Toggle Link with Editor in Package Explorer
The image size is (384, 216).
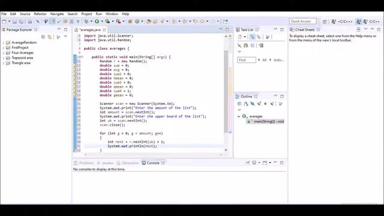[50, 37]
